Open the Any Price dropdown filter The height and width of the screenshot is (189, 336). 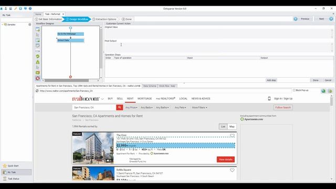131,108
